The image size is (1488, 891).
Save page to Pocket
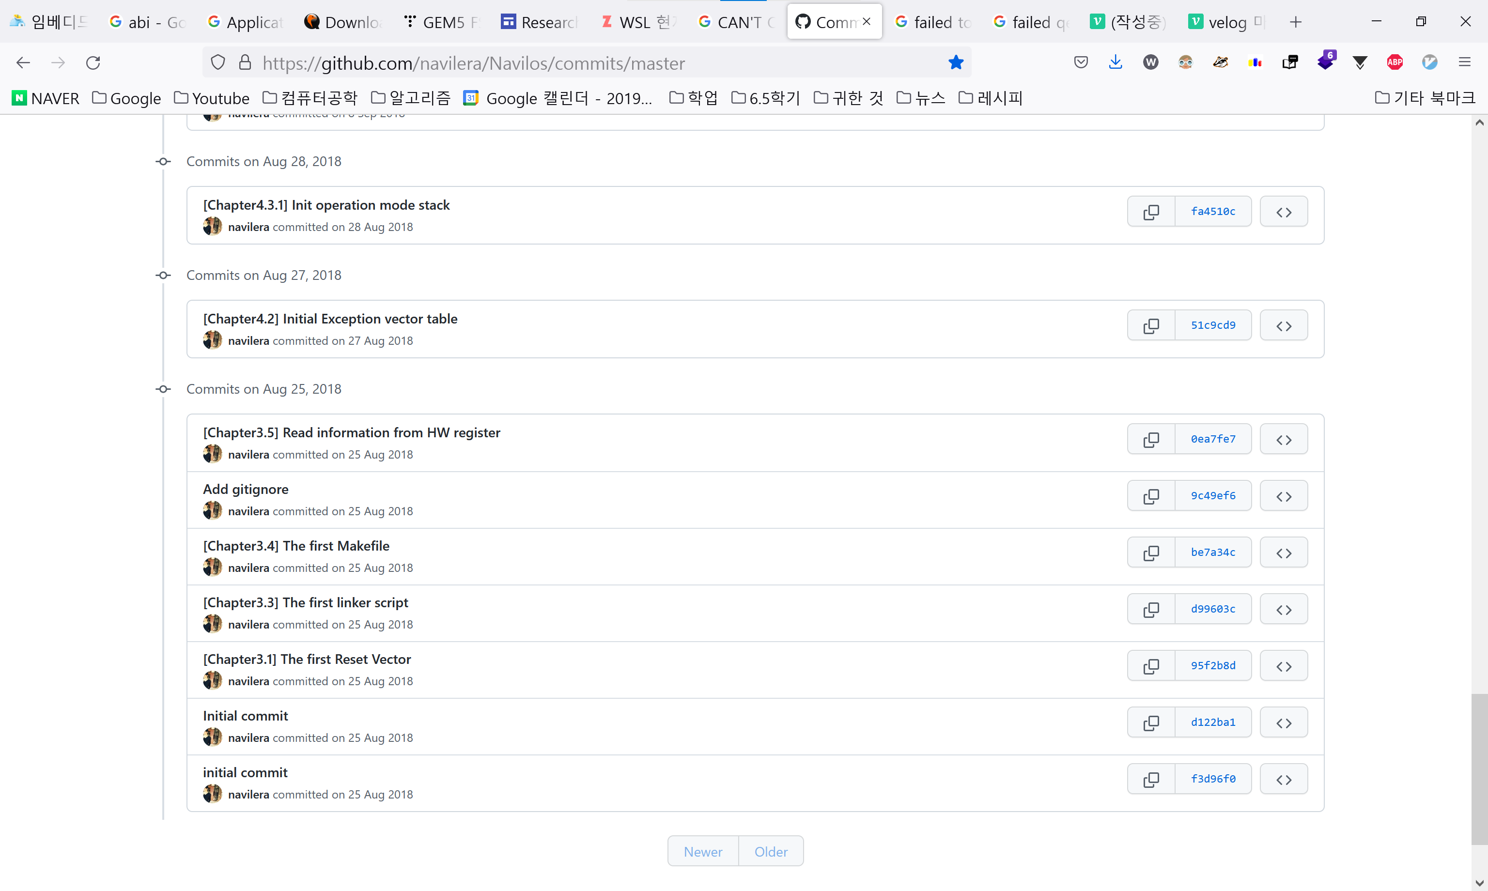point(1080,62)
